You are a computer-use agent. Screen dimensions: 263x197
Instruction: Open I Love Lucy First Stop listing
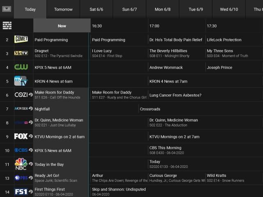click(118, 53)
